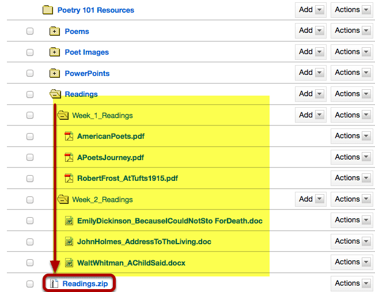Select the JohnHolmes_AddressToTheLiving.doc checkbox
The width and height of the screenshot is (375, 292).
coord(30,241)
